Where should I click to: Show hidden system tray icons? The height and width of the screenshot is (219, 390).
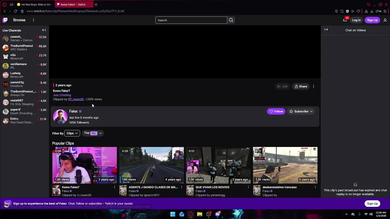pos(346,214)
